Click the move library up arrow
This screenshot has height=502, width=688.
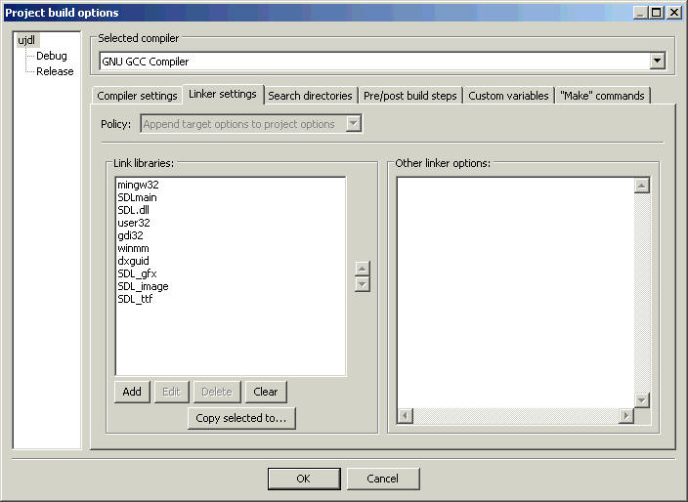click(x=363, y=269)
